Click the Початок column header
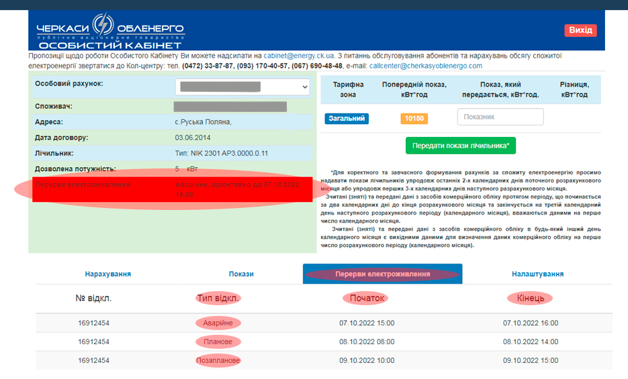Image resolution: width=628 pixels, height=379 pixels. coord(367,298)
